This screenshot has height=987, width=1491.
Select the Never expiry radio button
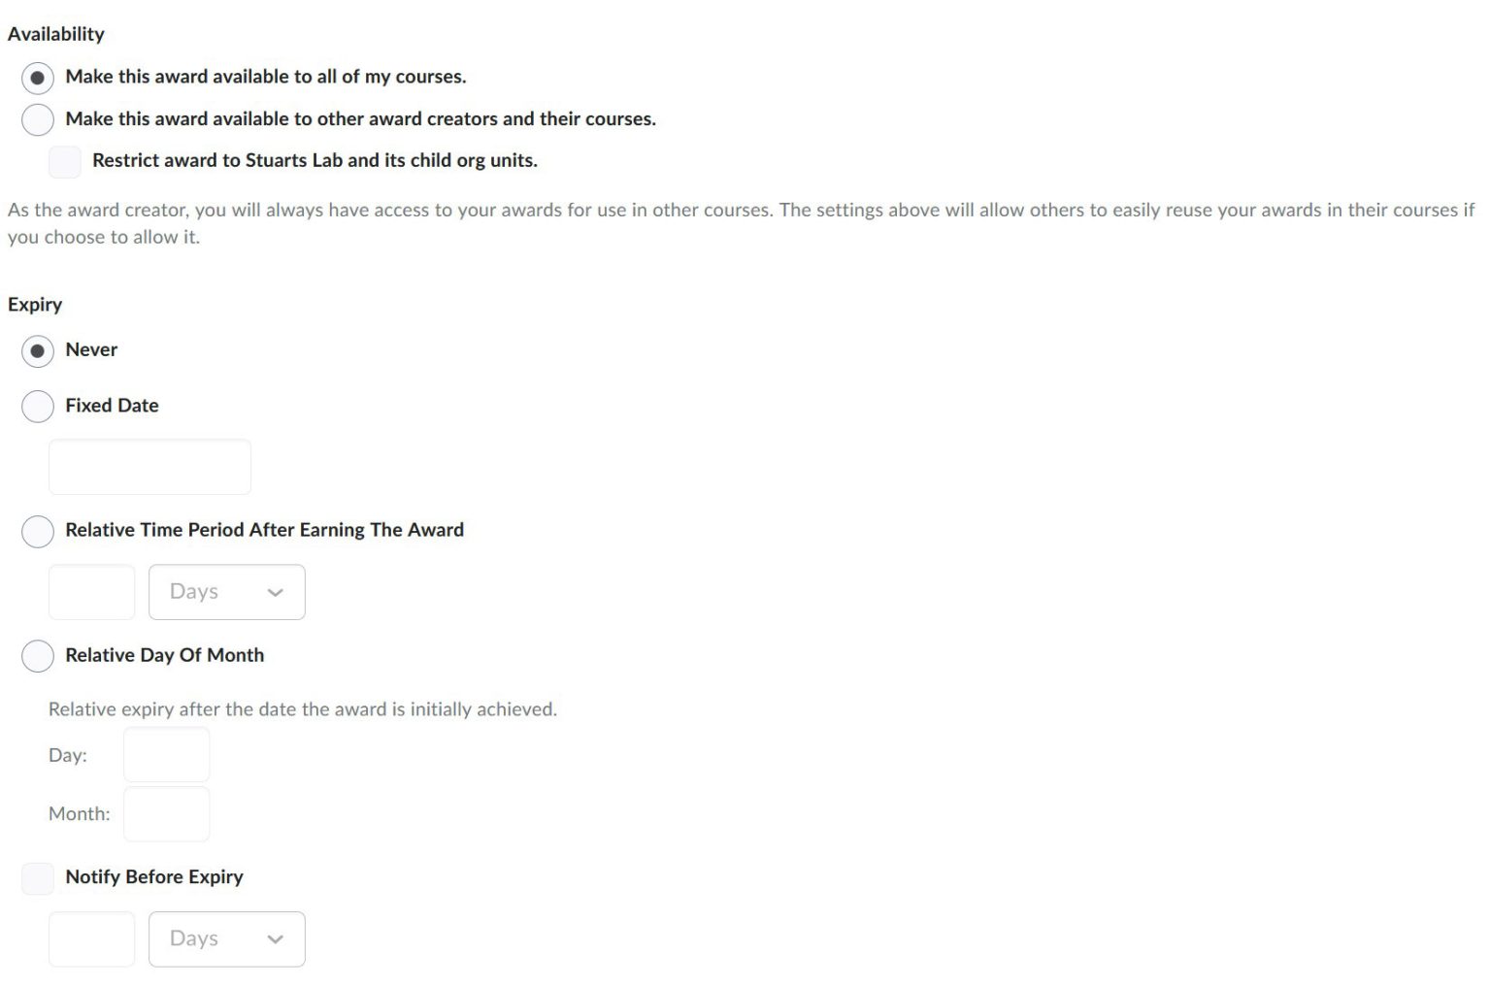coord(38,350)
